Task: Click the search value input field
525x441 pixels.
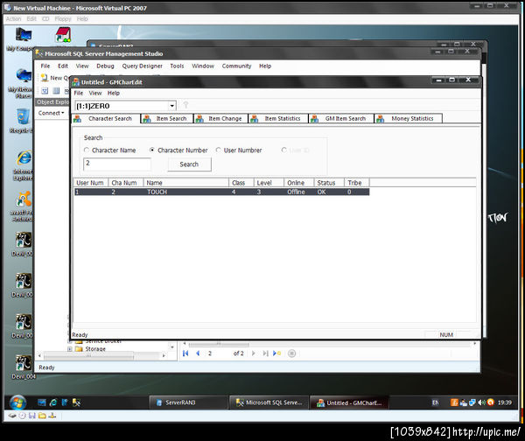Action: 117,164
